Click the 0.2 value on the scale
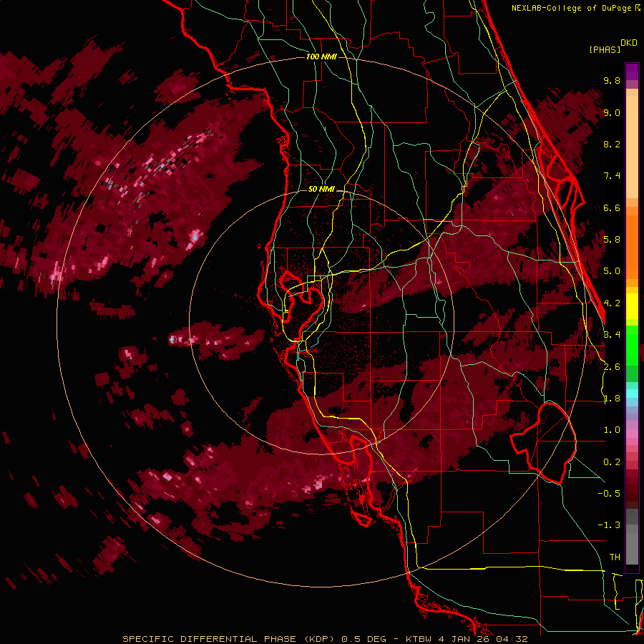The width and height of the screenshot is (644, 644). [612, 462]
